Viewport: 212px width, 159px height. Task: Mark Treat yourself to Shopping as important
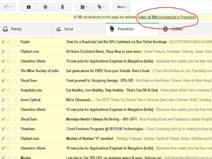[x=15, y=81]
